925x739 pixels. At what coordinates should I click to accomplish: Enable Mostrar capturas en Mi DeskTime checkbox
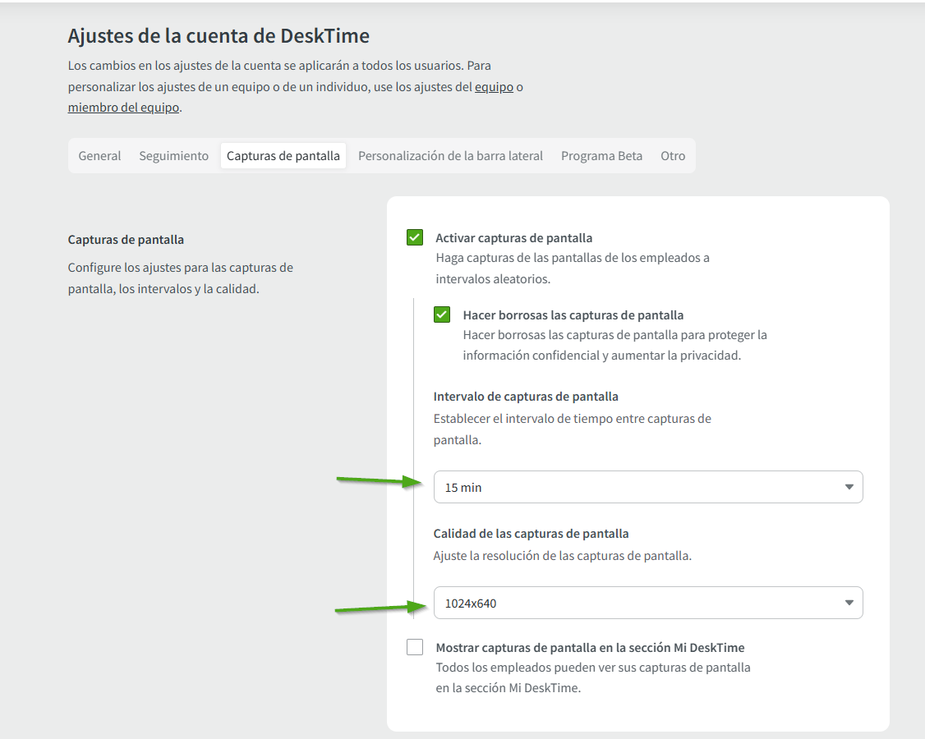coord(415,647)
